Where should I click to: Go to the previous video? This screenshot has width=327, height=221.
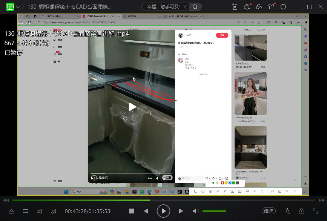point(145,211)
